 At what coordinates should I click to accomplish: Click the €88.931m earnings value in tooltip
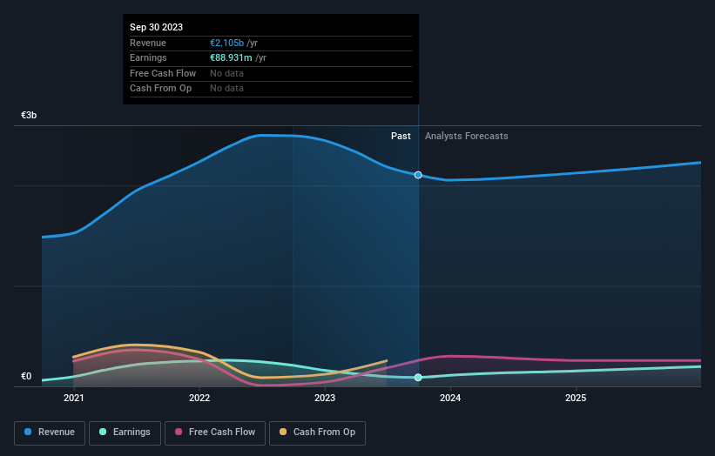(x=231, y=57)
